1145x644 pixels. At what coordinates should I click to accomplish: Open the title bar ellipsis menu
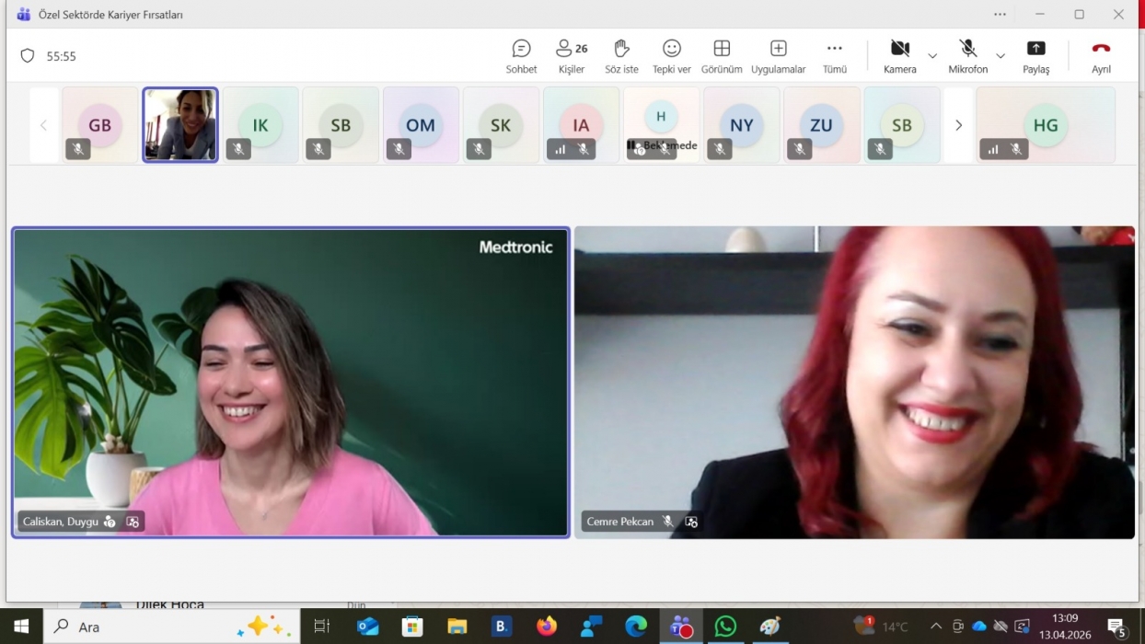[1000, 15]
